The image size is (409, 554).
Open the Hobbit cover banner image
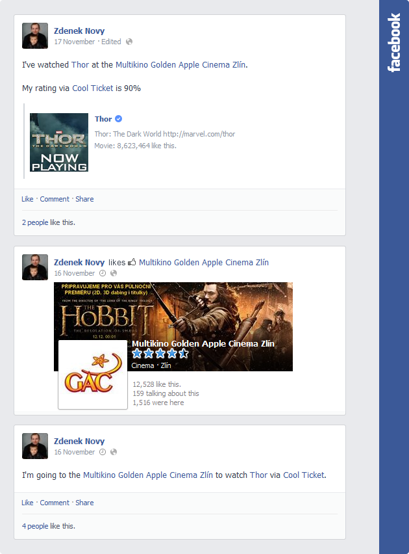(x=173, y=326)
